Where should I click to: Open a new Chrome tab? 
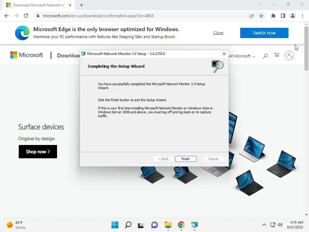tap(81, 5)
